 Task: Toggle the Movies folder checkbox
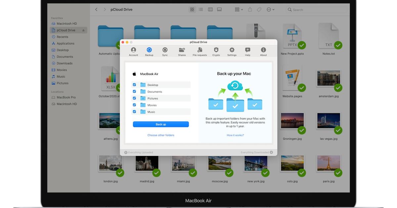(134, 105)
